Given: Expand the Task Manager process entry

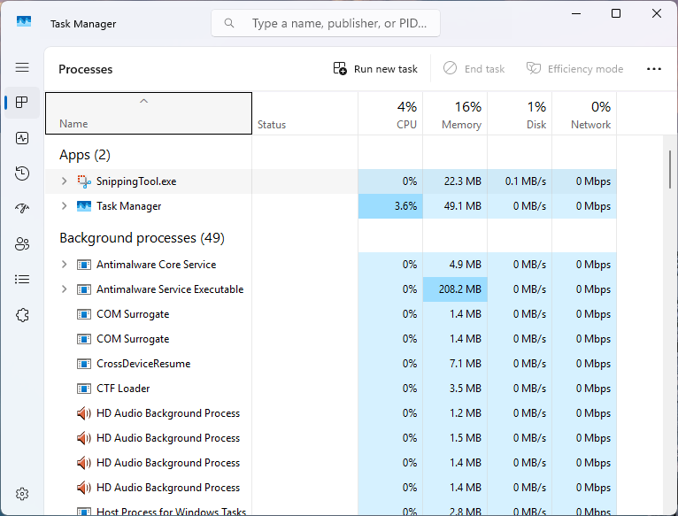Looking at the screenshot, I should tap(64, 206).
